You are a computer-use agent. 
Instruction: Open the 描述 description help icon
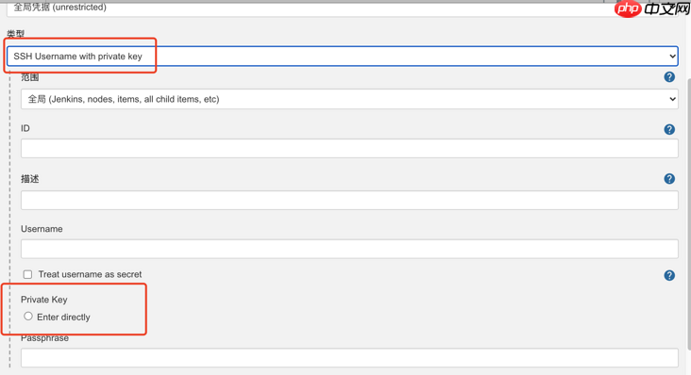tap(669, 178)
